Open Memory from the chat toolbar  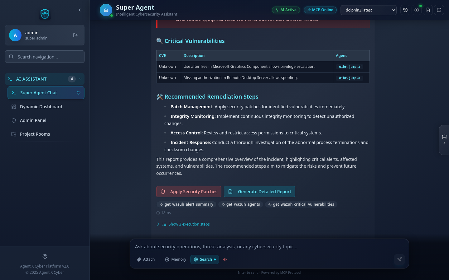pyautogui.click(x=175, y=259)
